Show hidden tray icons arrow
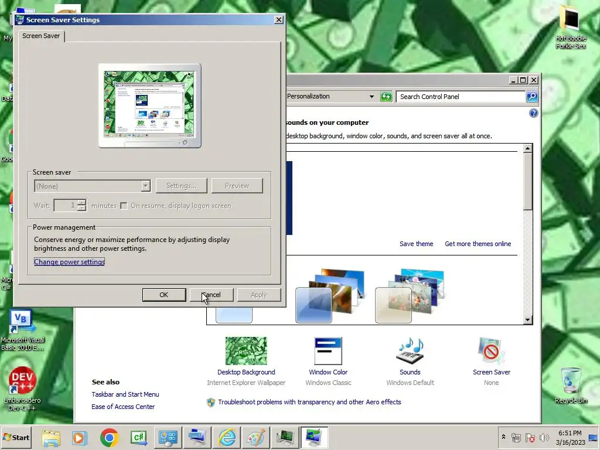The image size is (600, 450). [503, 437]
